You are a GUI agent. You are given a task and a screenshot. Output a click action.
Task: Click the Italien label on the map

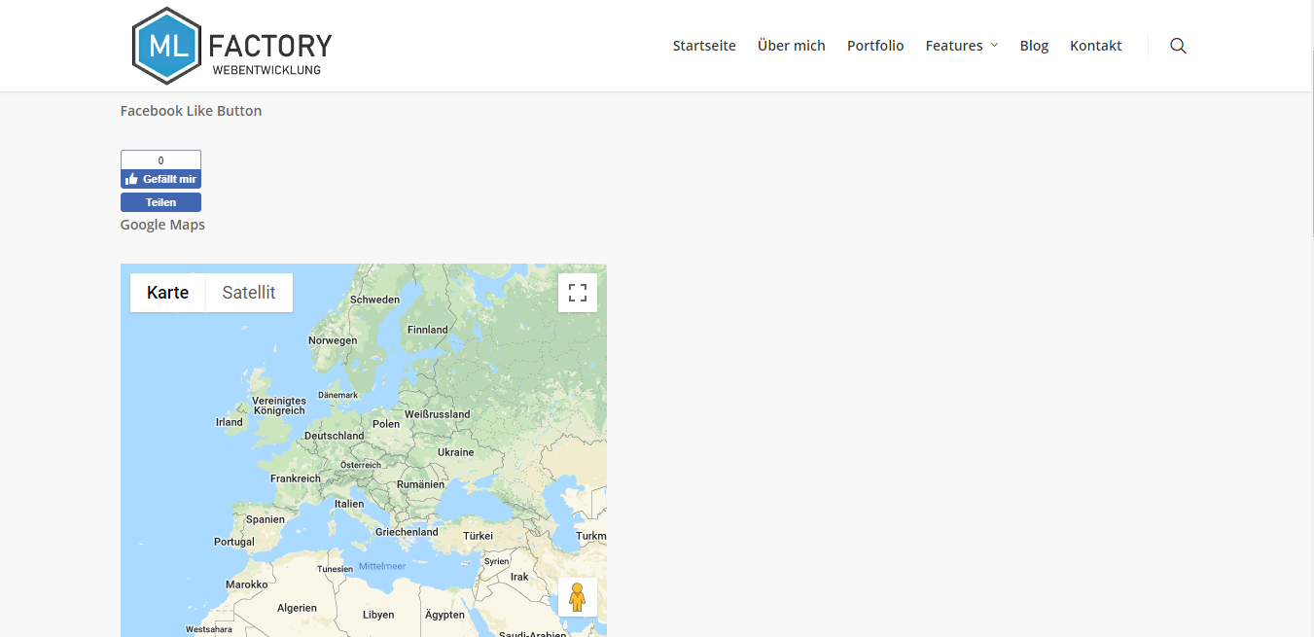[349, 504]
